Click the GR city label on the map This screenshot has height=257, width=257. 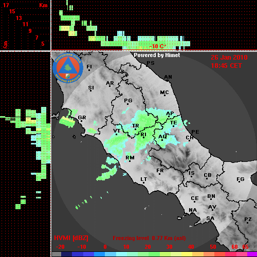point(82,118)
